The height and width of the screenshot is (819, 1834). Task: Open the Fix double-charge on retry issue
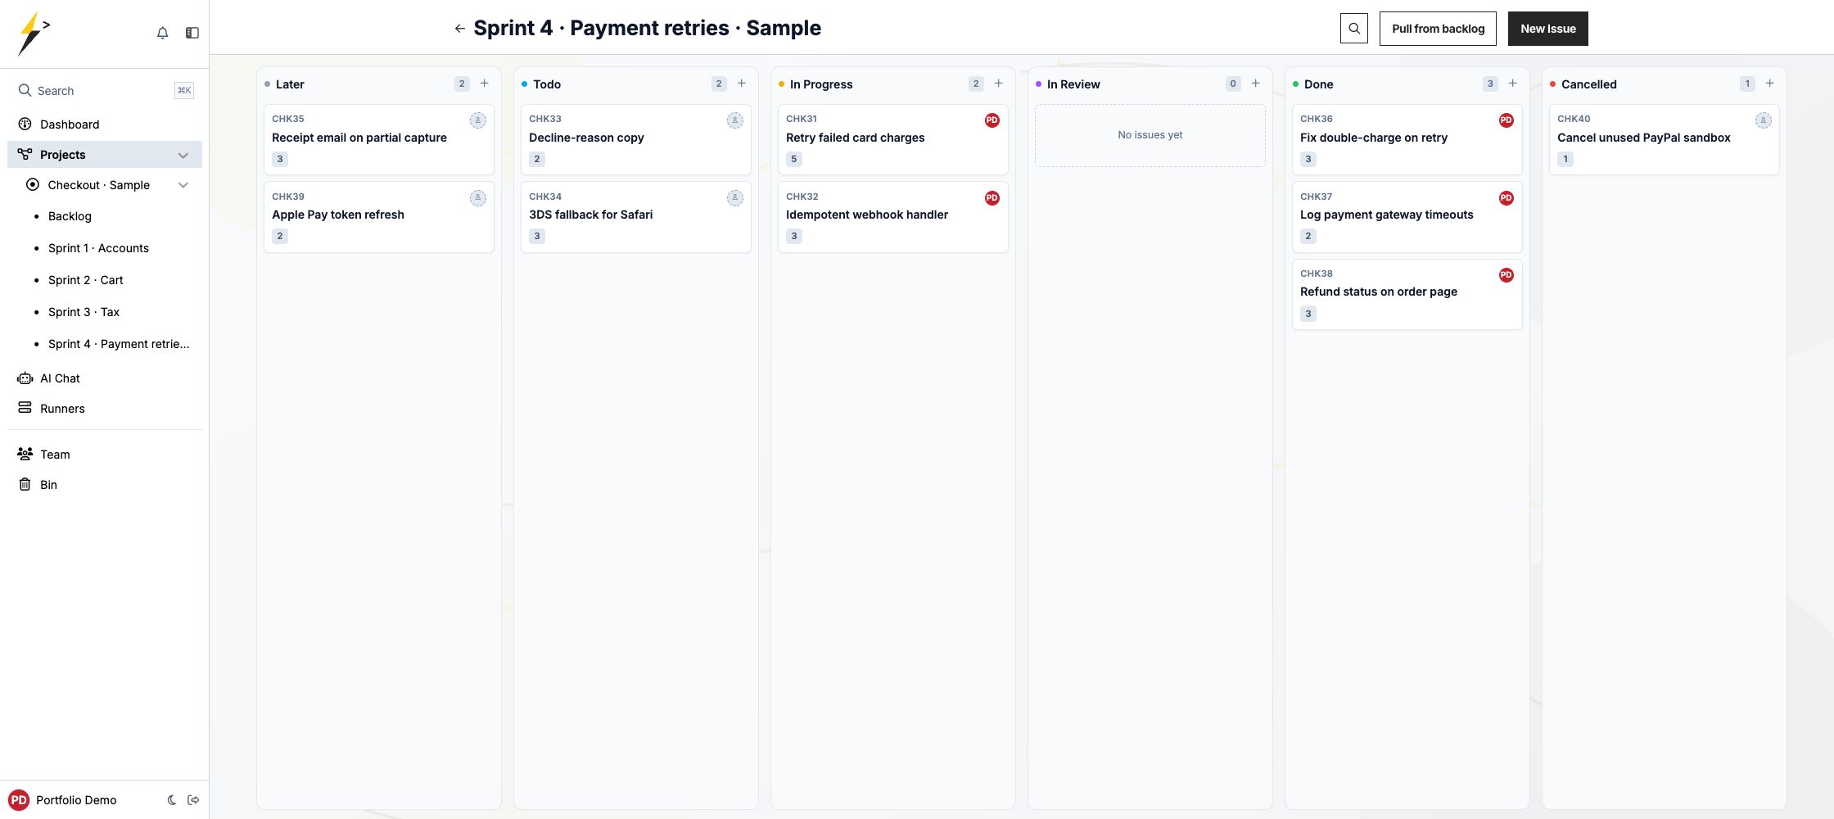point(1407,139)
